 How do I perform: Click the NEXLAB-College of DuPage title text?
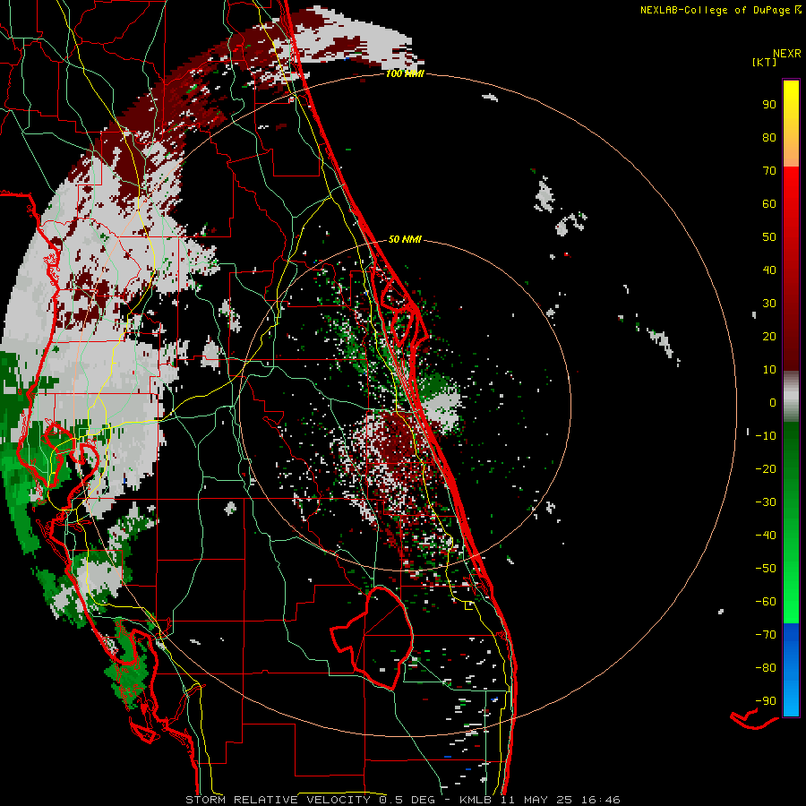715,10
